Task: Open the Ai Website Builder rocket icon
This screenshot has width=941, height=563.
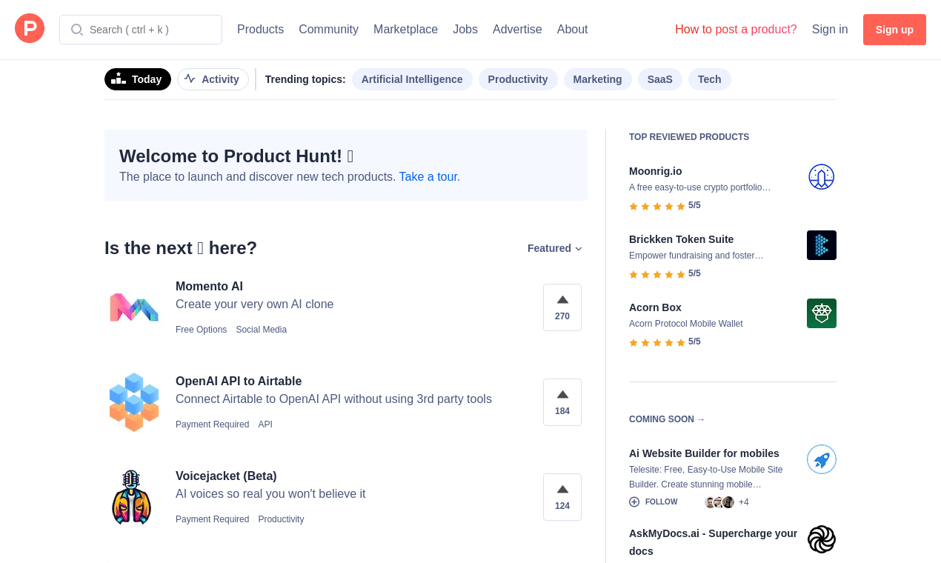Action: 821,459
